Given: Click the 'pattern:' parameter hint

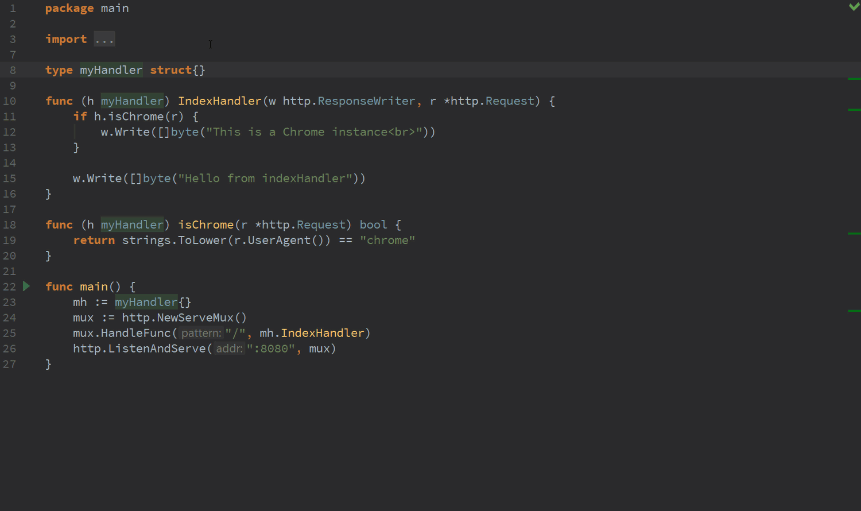Looking at the screenshot, I should tap(201, 333).
